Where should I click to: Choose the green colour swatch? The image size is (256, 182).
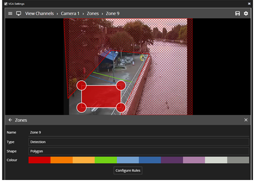pos(106,160)
